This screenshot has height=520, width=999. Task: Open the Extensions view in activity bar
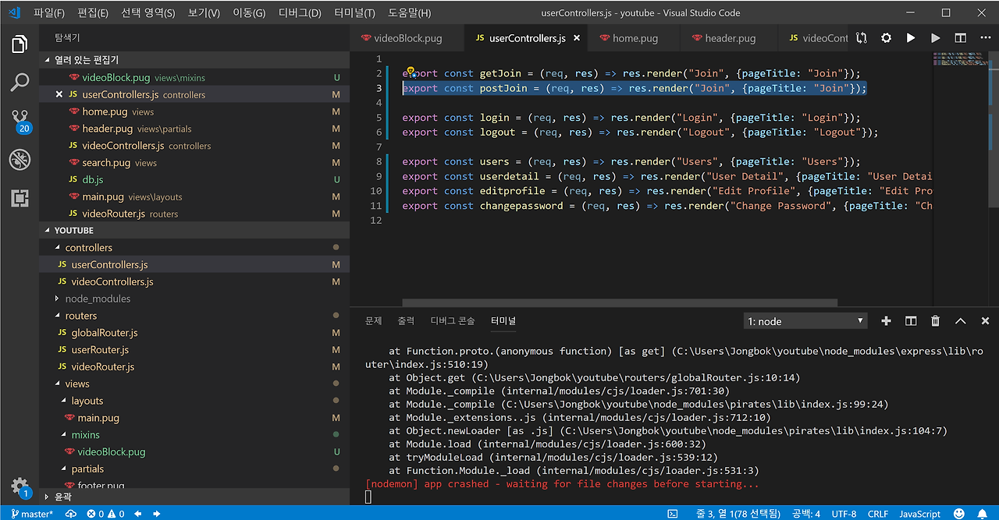(20, 198)
